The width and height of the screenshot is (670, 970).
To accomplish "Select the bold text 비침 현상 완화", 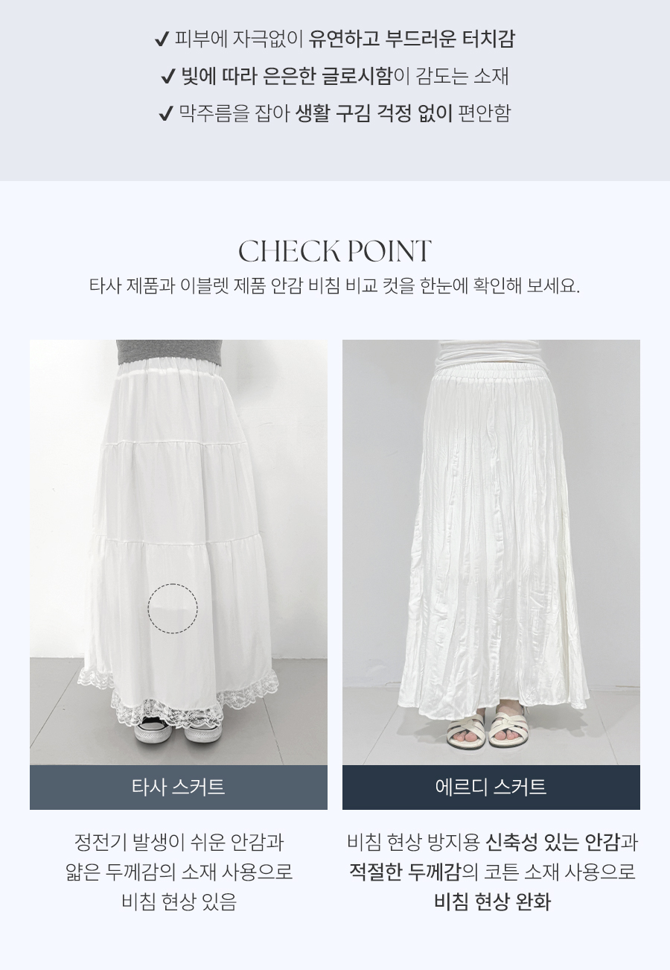I will (491, 902).
